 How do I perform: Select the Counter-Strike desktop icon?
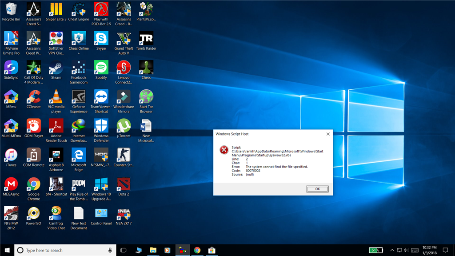point(124,157)
